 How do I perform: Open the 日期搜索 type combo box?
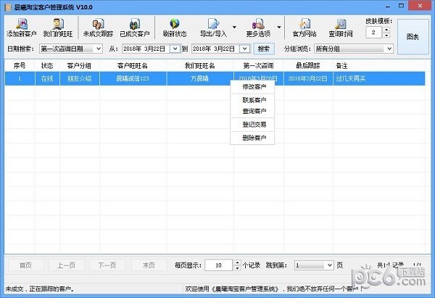(71, 49)
